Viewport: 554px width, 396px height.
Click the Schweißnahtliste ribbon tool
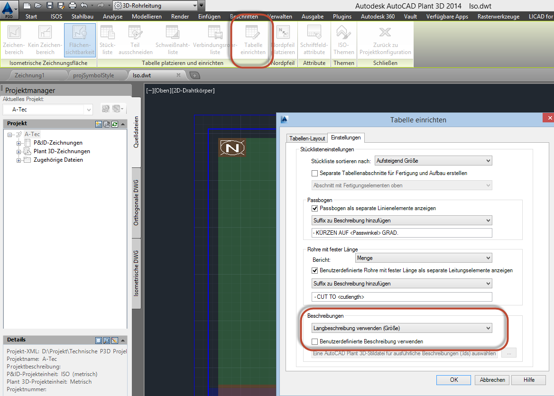pos(173,40)
